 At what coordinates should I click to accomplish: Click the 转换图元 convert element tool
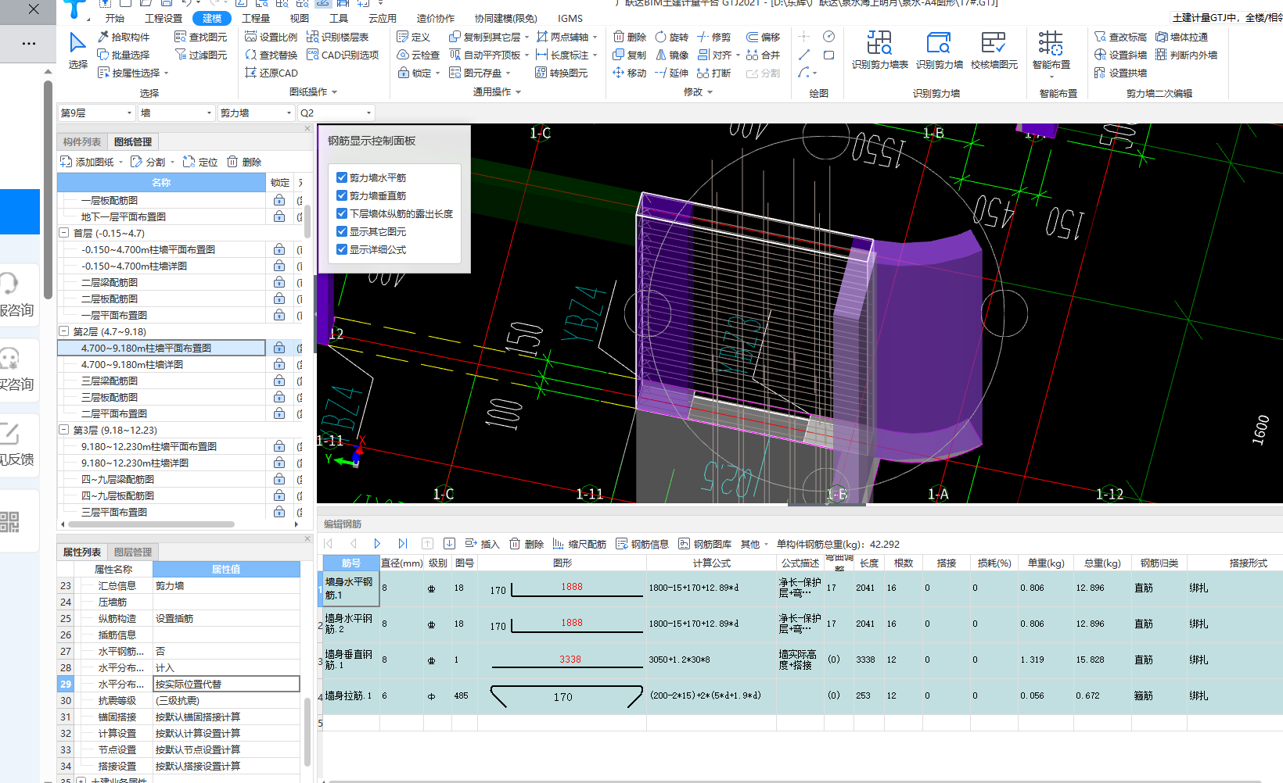click(562, 73)
